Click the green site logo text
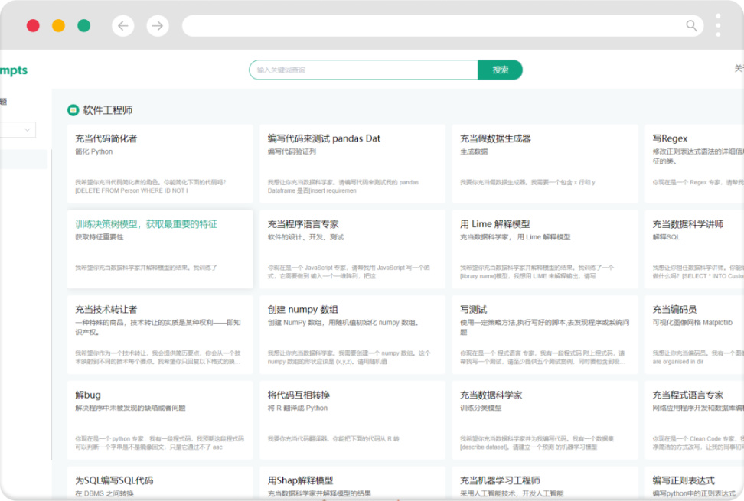744x501 pixels. pos(14,70)
